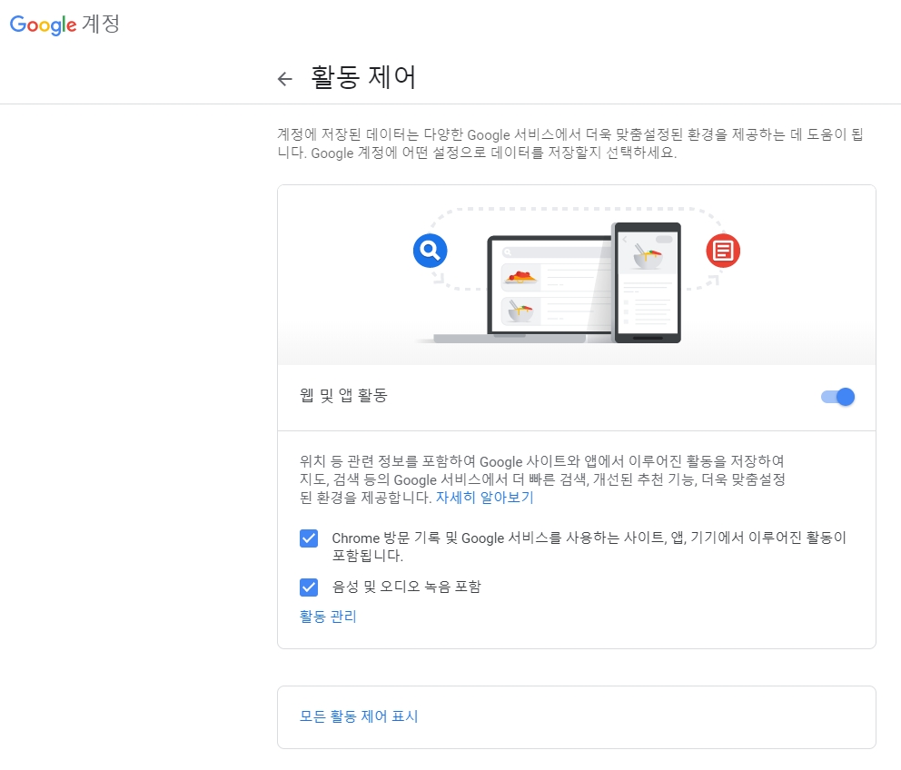Click the 활동 제어 page heading
This screenshot has width=901, height=770.
363,77
